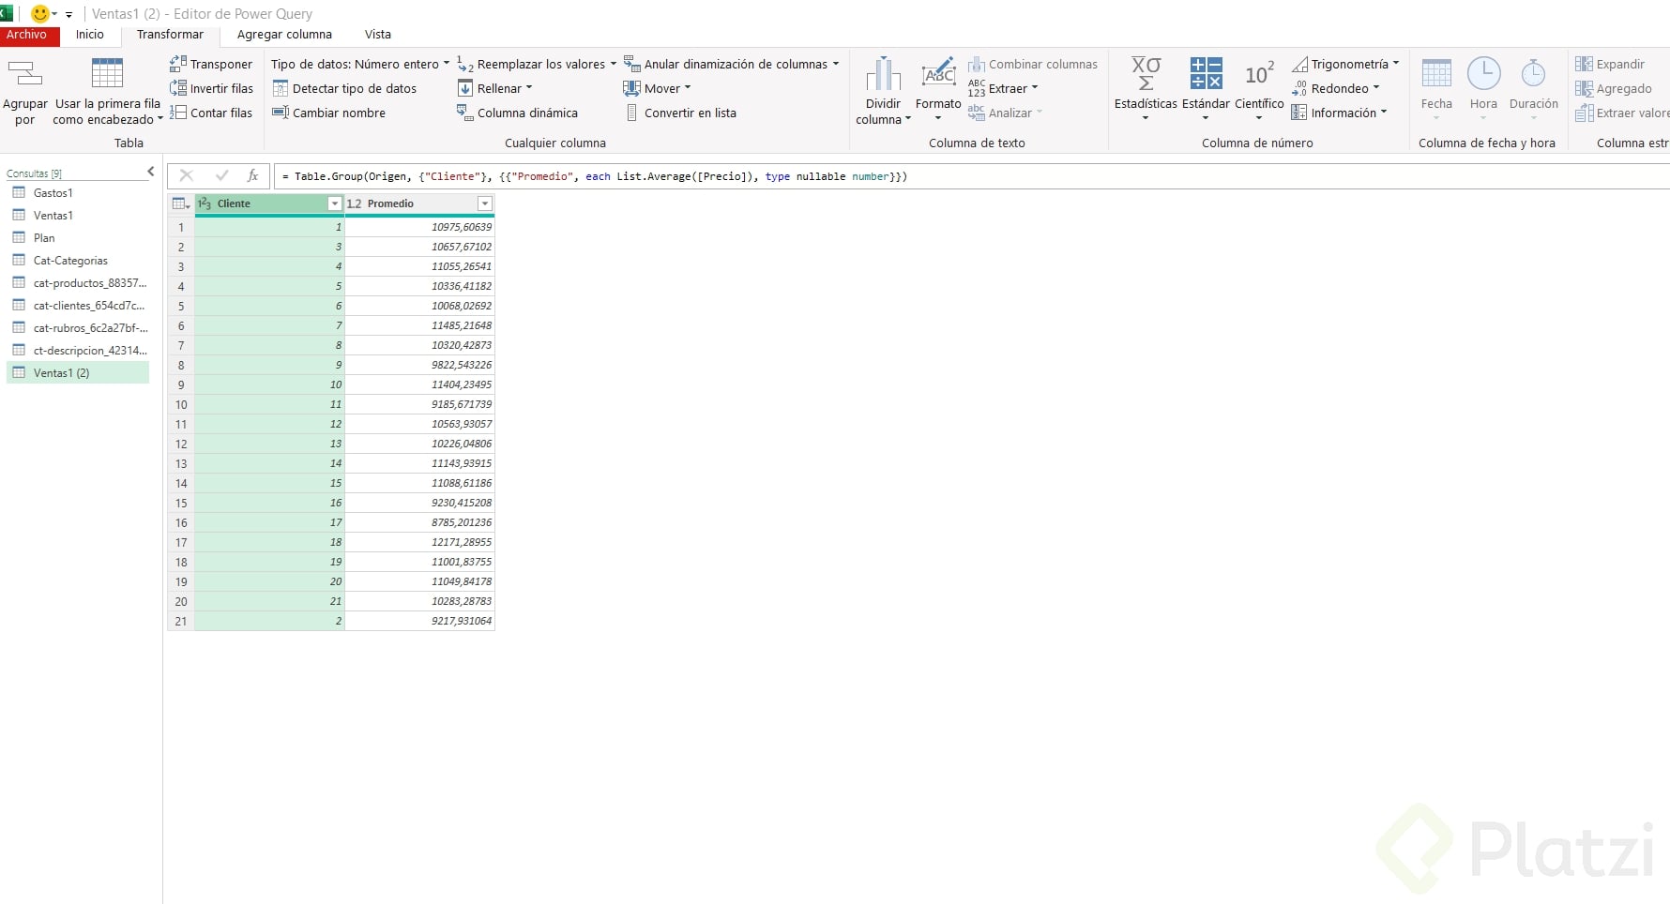Select the Ventas1 query
The width and height of the screenshot is (1670, 904).
[x=78, y=216]
